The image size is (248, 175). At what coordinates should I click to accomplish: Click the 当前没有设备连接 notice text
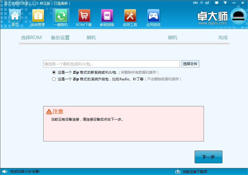click(87, 119)
